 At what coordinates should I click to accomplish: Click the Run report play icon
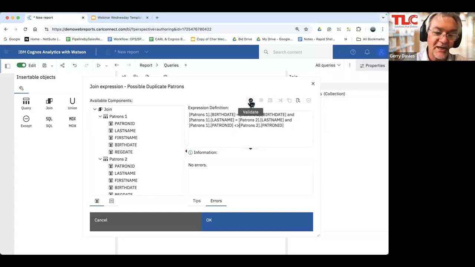click(98, 65)
